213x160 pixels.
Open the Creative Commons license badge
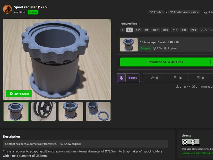[x=191, y=142]
